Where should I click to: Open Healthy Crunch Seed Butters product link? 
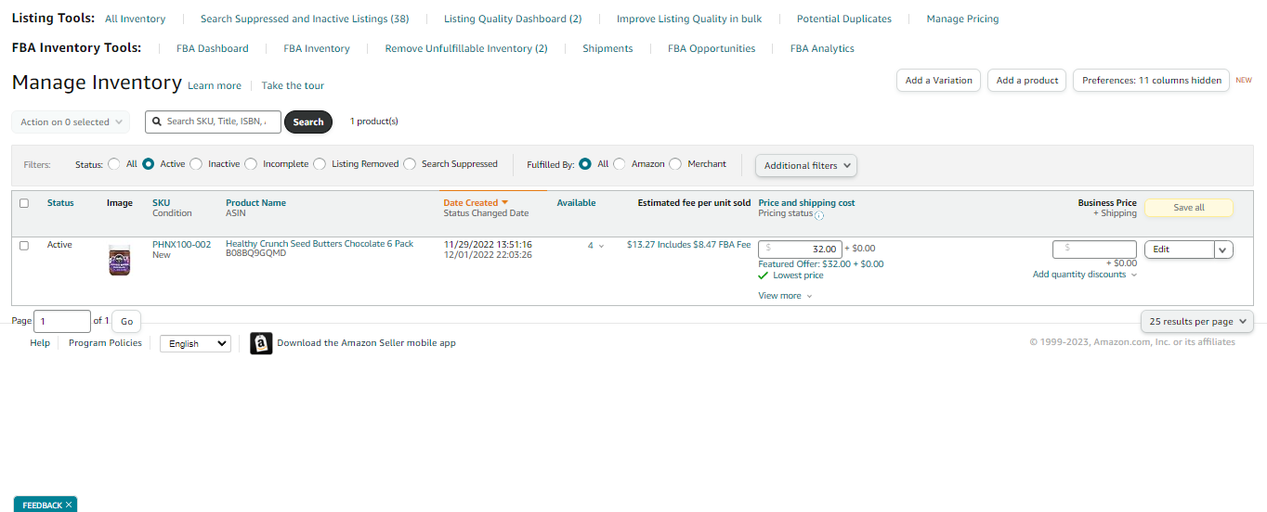click(x=320, y=244)
